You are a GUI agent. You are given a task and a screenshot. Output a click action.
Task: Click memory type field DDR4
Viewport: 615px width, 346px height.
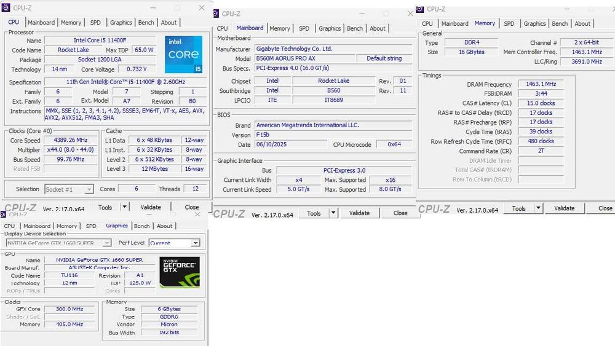[x=472, y=42]
